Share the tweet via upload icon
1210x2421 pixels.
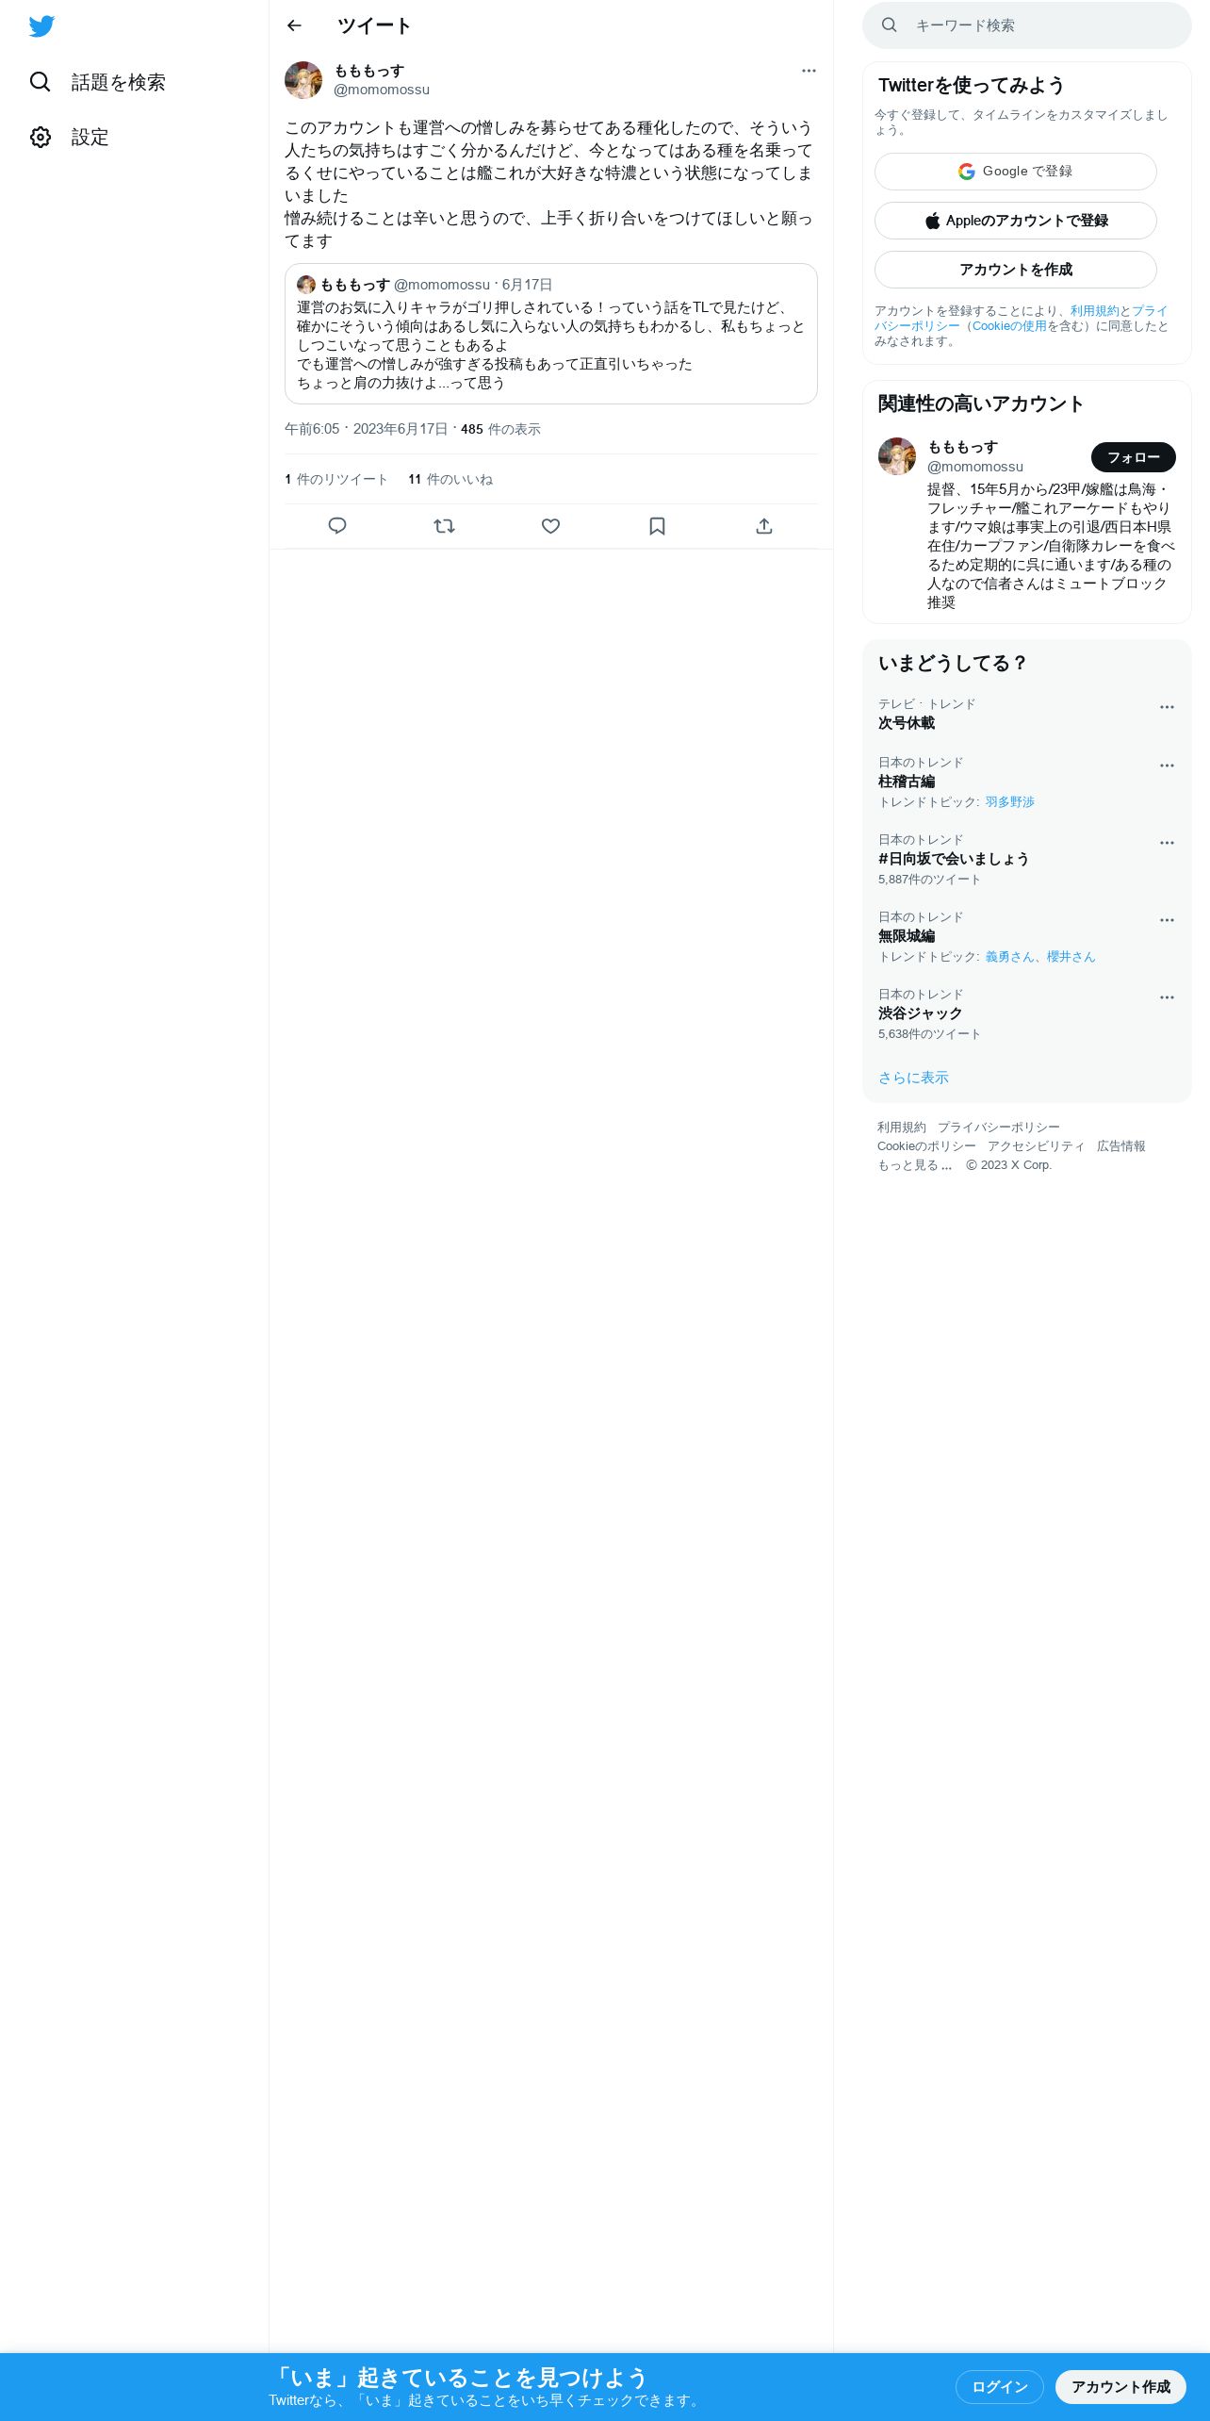point(764,526)
